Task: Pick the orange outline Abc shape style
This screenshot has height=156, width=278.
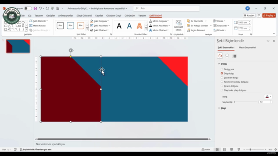Action: pyautogui.click(x=80, y=26)
